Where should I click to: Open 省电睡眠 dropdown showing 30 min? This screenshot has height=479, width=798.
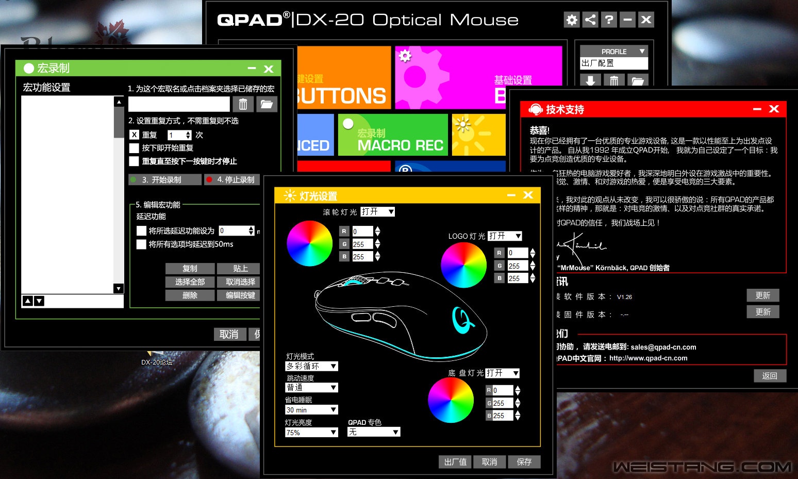(x=312, y=410)
